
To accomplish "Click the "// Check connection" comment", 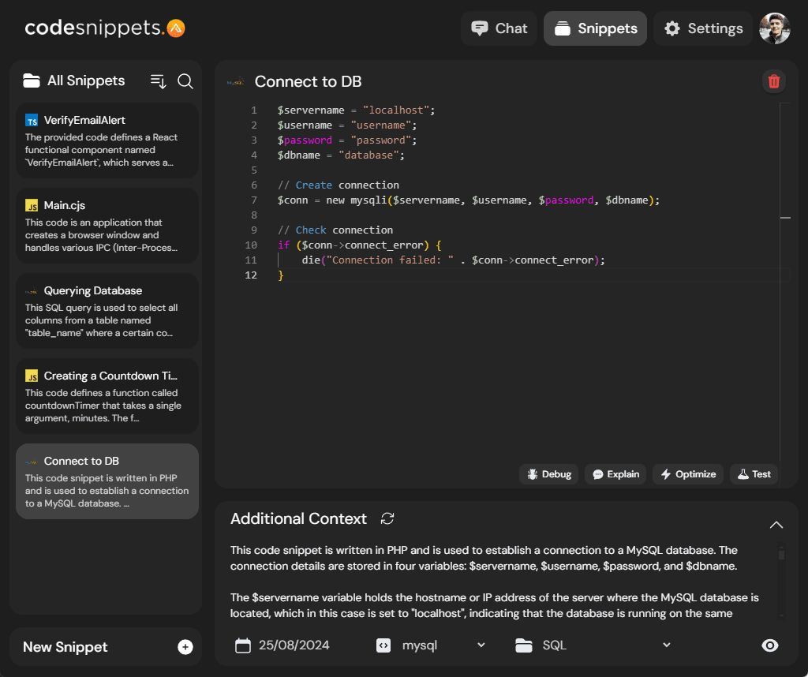I will point(335,230).
